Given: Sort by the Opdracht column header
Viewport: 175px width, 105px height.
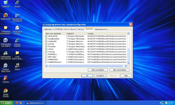Looking at the screenshot, I should (76, 33).
